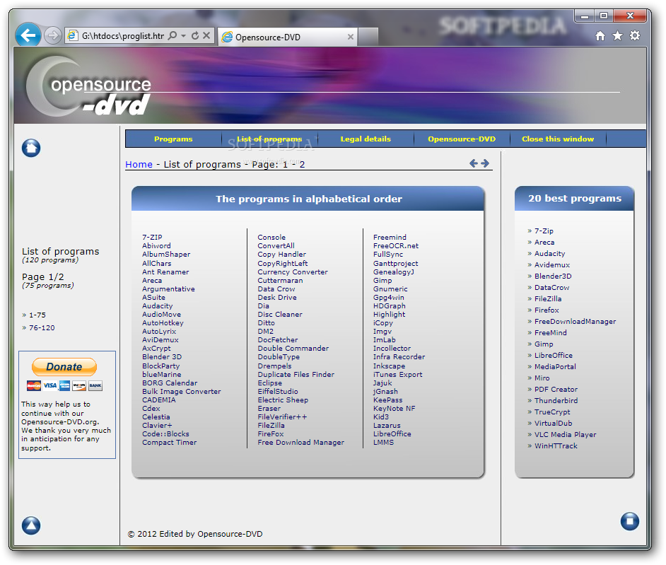Screen dimensions: 666x565
Task: Open Compact Timer program link
Action: point(170,442)
